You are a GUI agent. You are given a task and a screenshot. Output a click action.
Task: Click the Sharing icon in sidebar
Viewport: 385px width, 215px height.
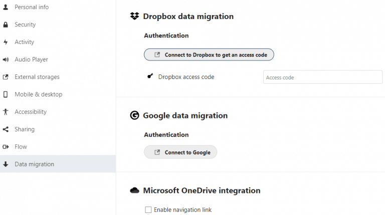coord(6,129)
